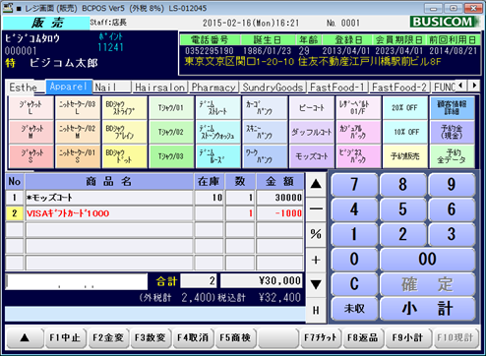Add ビジネスバッグ item
Image resolution: width=486 pixels, height=356 pixels.
click(x=358, y=156)
